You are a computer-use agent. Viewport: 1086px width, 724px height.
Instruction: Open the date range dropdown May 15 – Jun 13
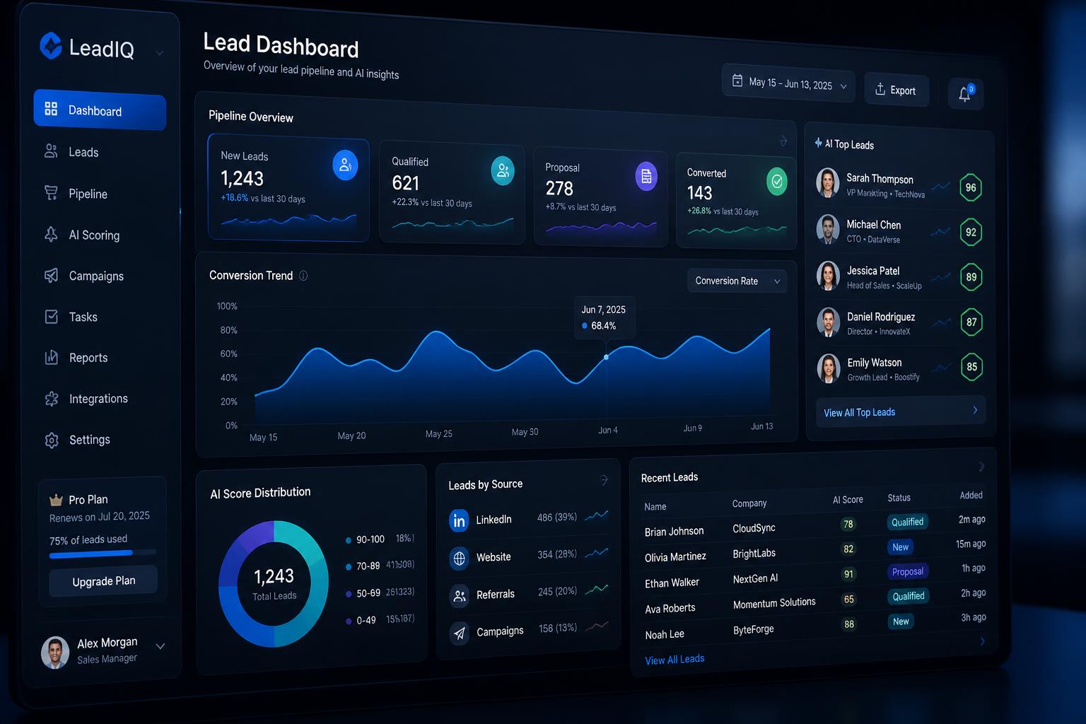click(x=788, y=83)
